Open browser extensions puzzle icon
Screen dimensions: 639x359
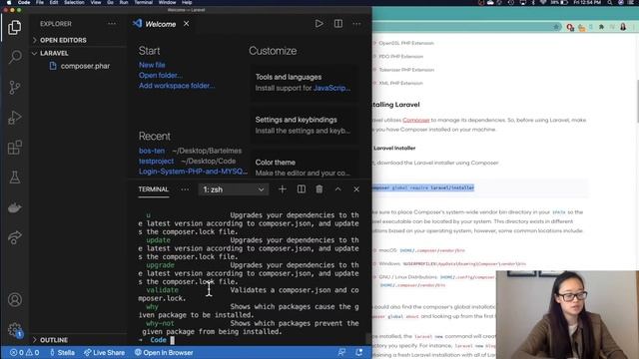pyautogui.click(x=601, y=27)
